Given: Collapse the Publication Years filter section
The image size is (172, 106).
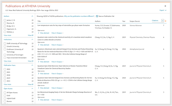Looking at the screenshot, I should (32, 65).
